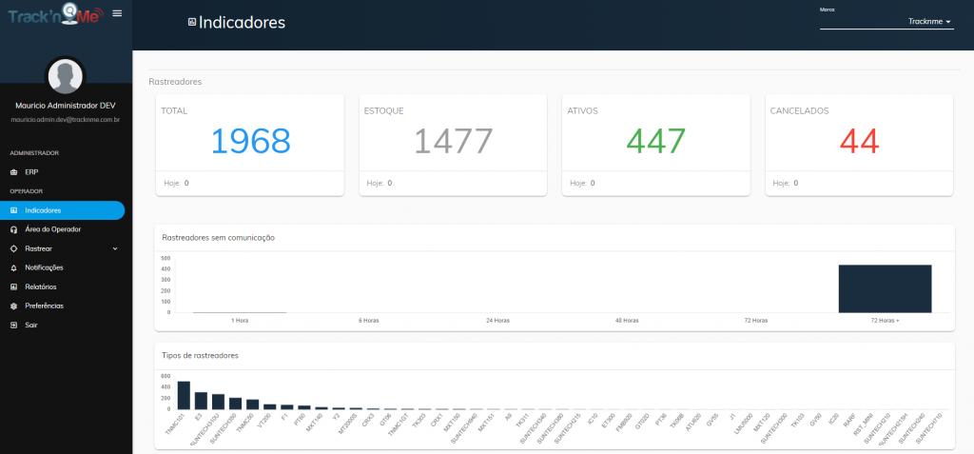Click the TOTAL 1968 card
Image resolution: width=974 pixels, height=454 pixels.
pyautogui.click(x=250, y=146)
